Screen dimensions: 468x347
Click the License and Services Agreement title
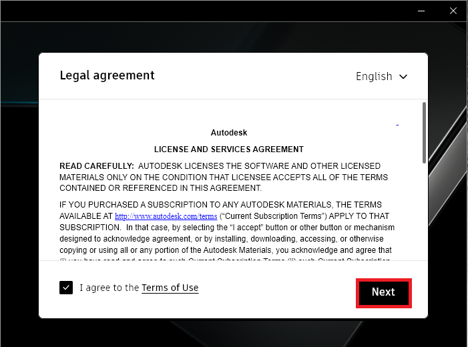(228, 149)
